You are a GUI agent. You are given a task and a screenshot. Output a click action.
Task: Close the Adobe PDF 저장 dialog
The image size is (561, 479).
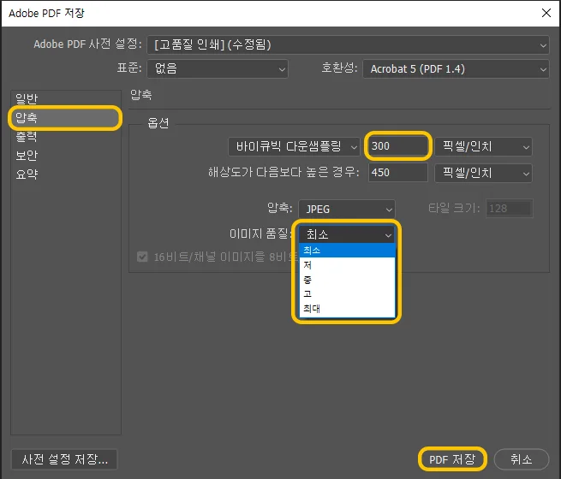546,13
